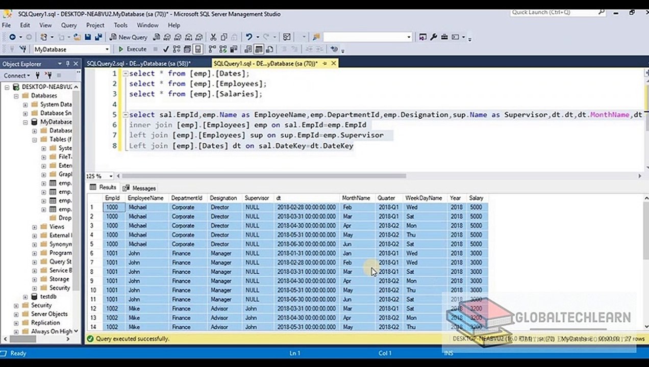Image resolution: width=649 pixels, height=367 pixels.
Task: Open the Tools menu
Action: (120, 25)
